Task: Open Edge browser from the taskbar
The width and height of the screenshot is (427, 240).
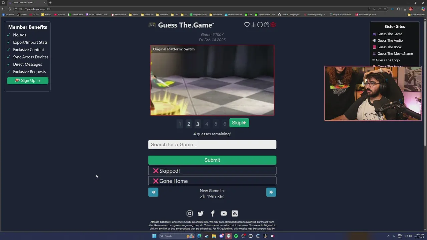Action: tap(199, 236)
